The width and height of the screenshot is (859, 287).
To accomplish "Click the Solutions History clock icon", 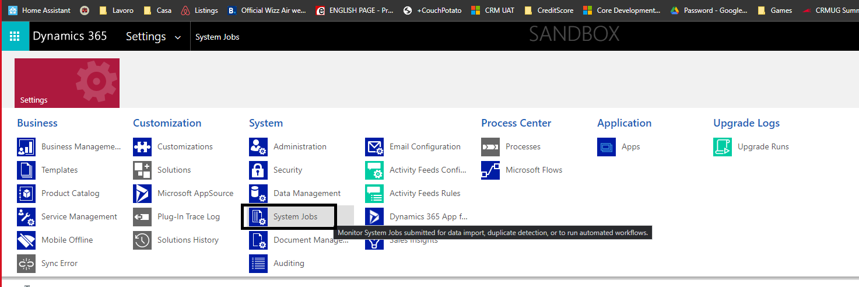I will pos(142,240).
